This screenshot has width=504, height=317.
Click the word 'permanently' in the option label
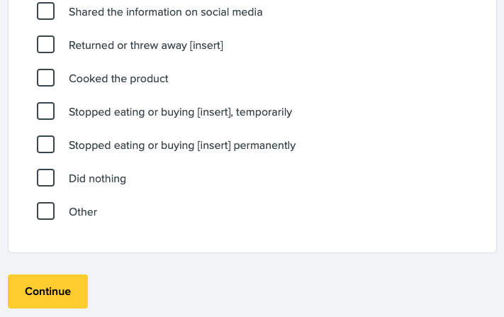(264, 145)
